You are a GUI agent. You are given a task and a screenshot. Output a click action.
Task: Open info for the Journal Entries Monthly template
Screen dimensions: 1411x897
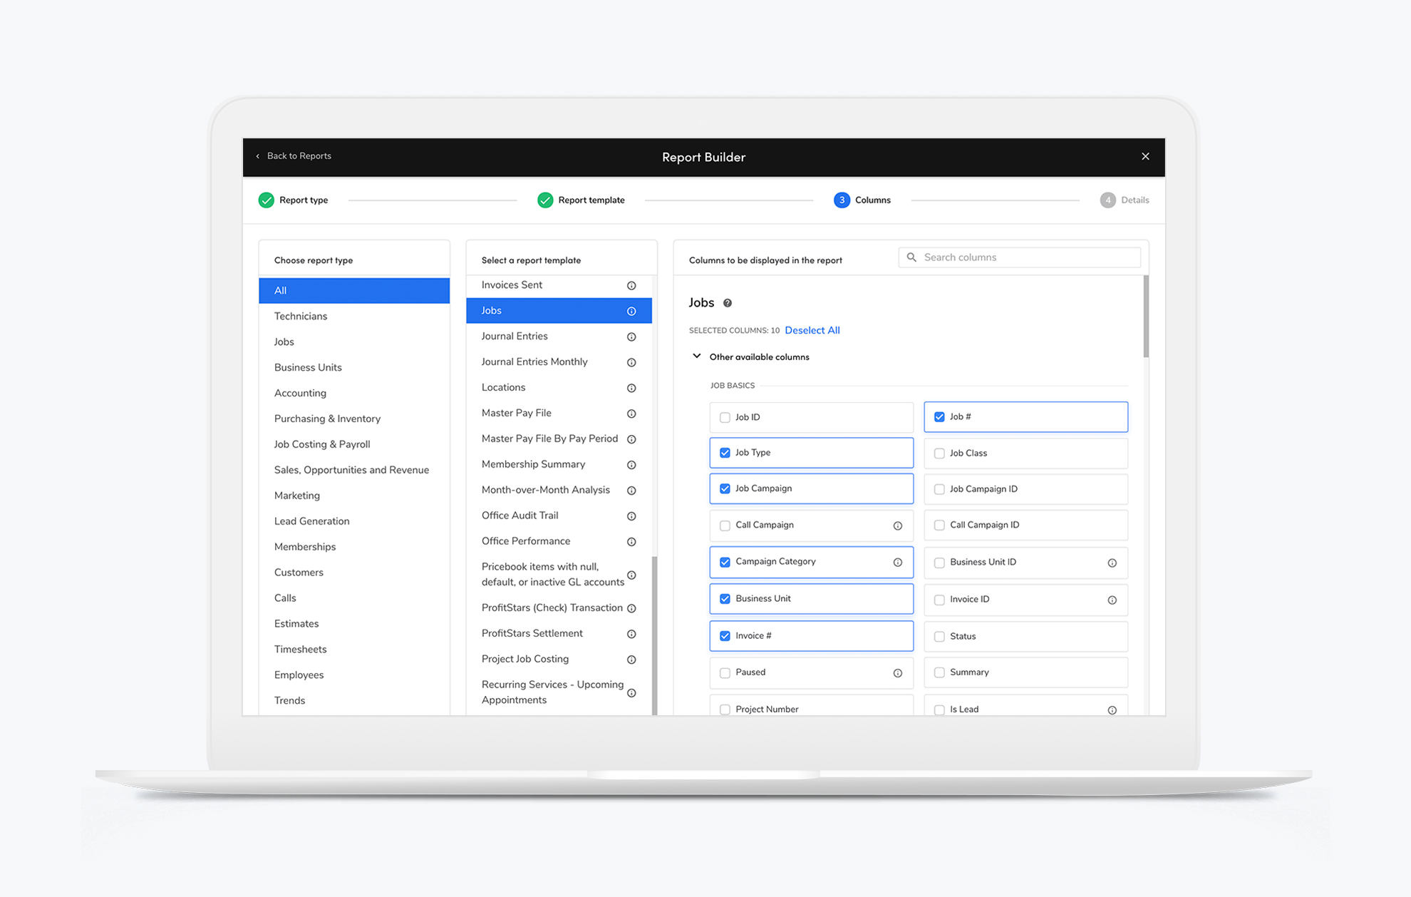(x=631, y=362)
